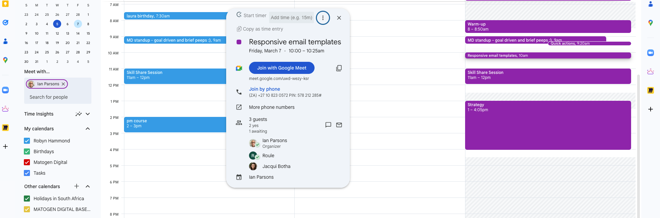Email guests using the envelope icon

pyautogui.click(x=339, y=125)
